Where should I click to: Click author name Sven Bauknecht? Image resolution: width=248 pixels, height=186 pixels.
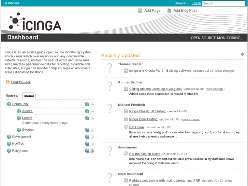pyautogui.click(x=131, y=174)
